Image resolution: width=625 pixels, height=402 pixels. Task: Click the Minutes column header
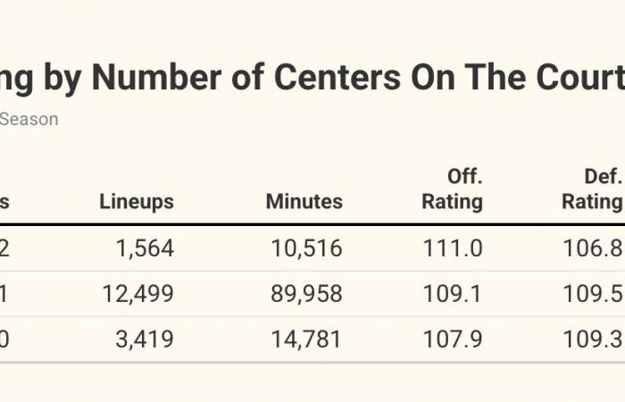point(304,201)
